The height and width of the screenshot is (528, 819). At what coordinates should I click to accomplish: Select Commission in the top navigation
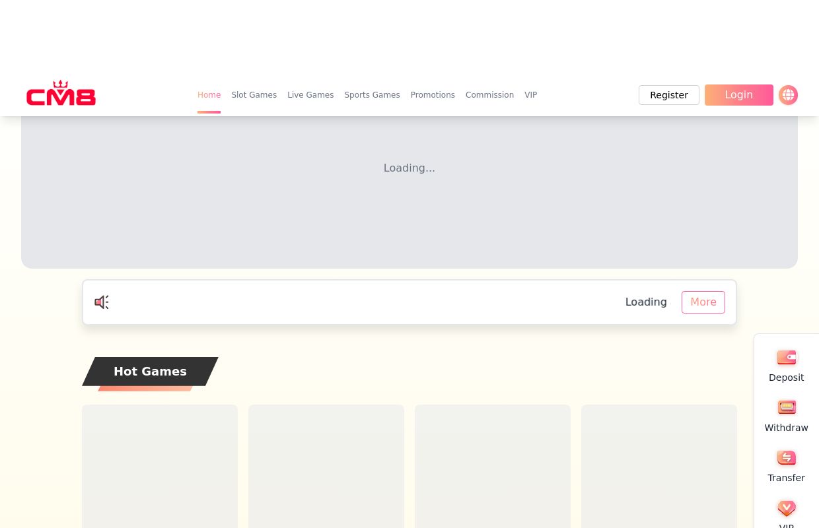(x=489, y=95)
